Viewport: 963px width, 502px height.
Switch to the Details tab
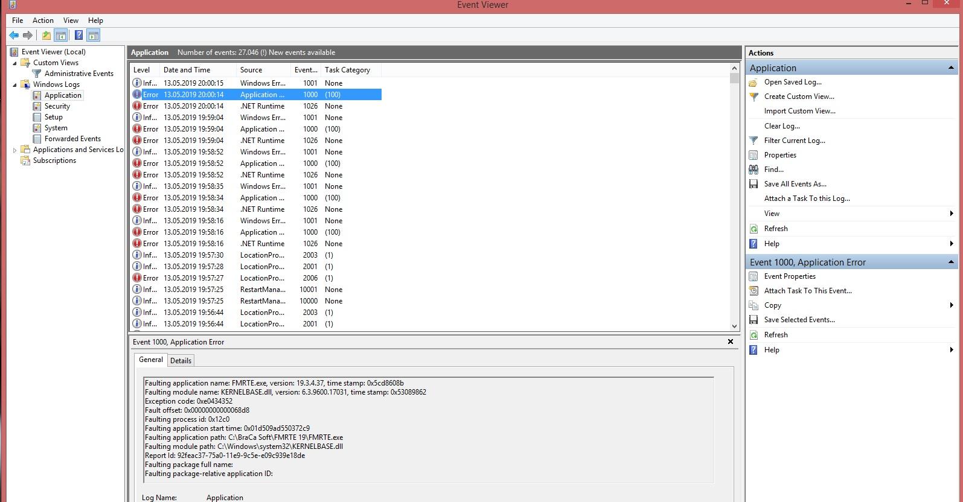(x=181, y=361)
